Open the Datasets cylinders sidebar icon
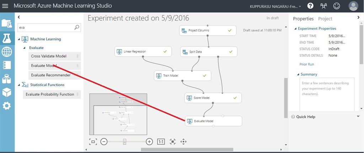The height and width of the screenshot is (153, 364). [x=7, y=79]
